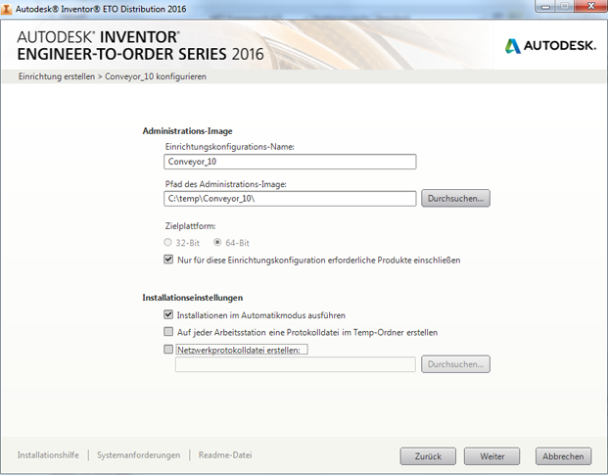Click the Autodesk logo
Screen dimensions: 608x475
(x=550, y=46)
